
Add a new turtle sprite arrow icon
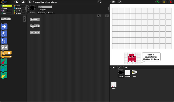pos(113,68)
